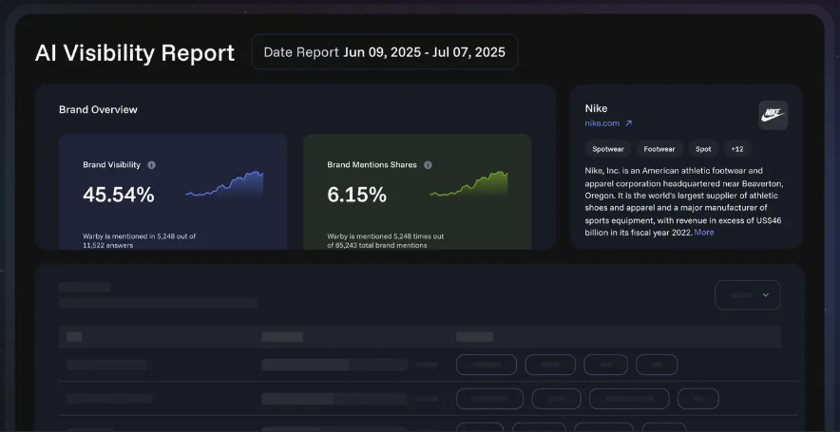Select the Spotwear tag
Screen dimensions: 840x432
point(608,149)
